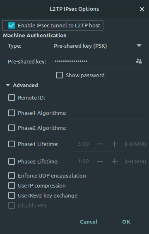Increase Phase1 Lifetime with plus button
Viewport: 149px width, 234px height.
[x=115, y=144]
